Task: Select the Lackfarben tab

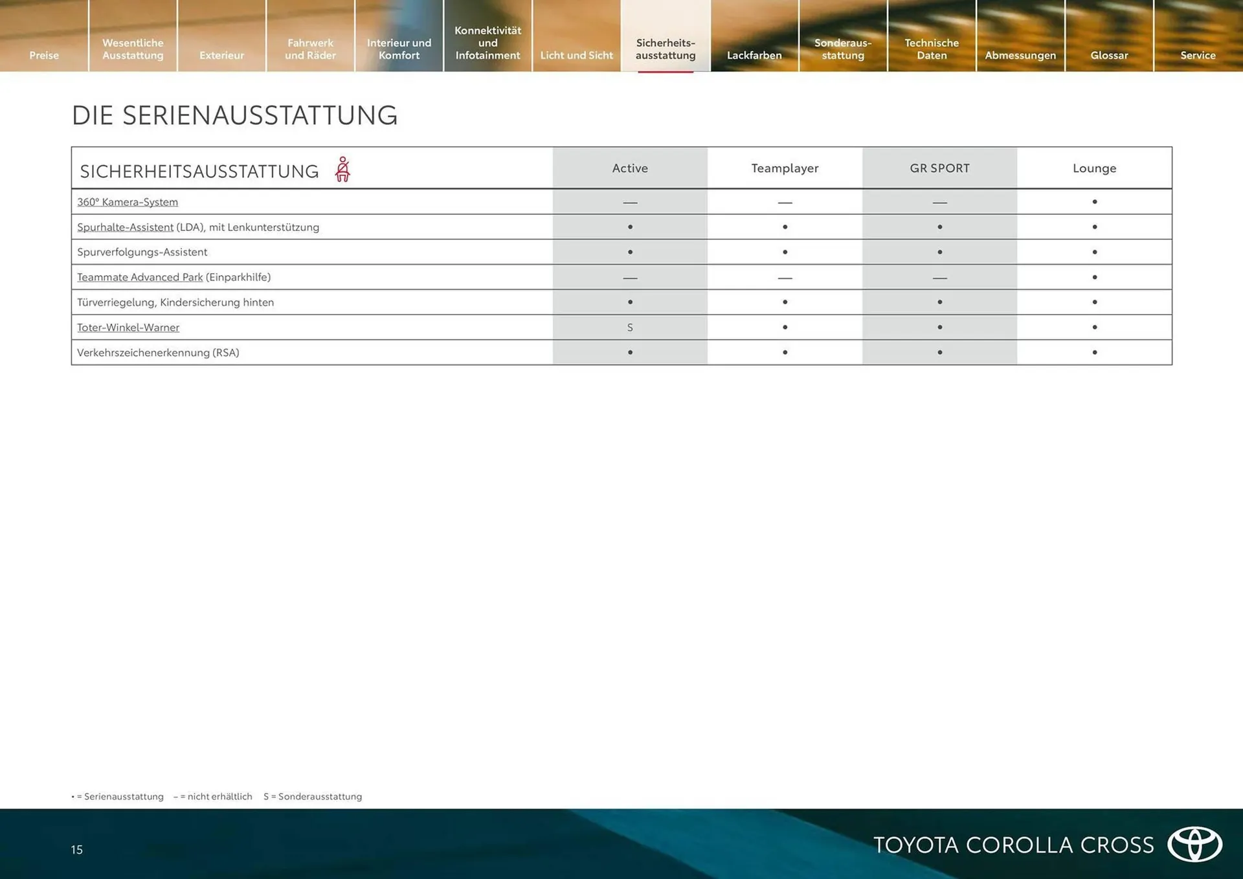Action: pyautogui.click(x=754, y=55)
